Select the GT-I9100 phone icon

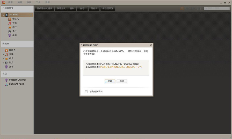pos(6,15)
